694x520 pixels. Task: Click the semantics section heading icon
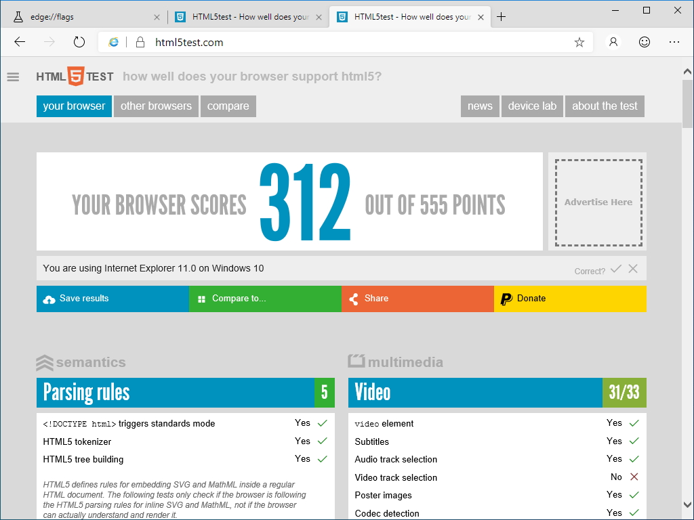(45, 362)
